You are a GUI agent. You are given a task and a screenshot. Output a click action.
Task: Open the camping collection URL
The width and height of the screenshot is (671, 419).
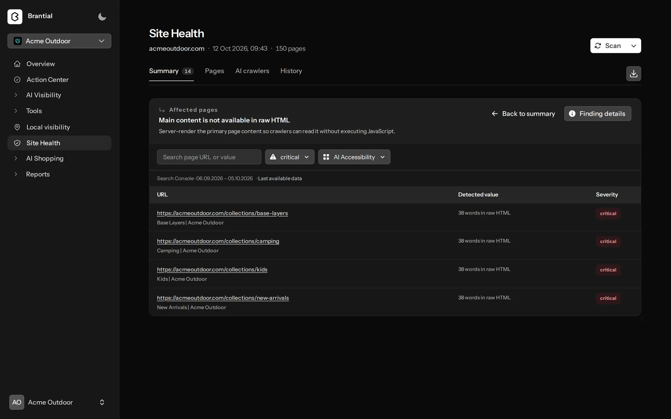pyautogui.click(x=218, y=241)
